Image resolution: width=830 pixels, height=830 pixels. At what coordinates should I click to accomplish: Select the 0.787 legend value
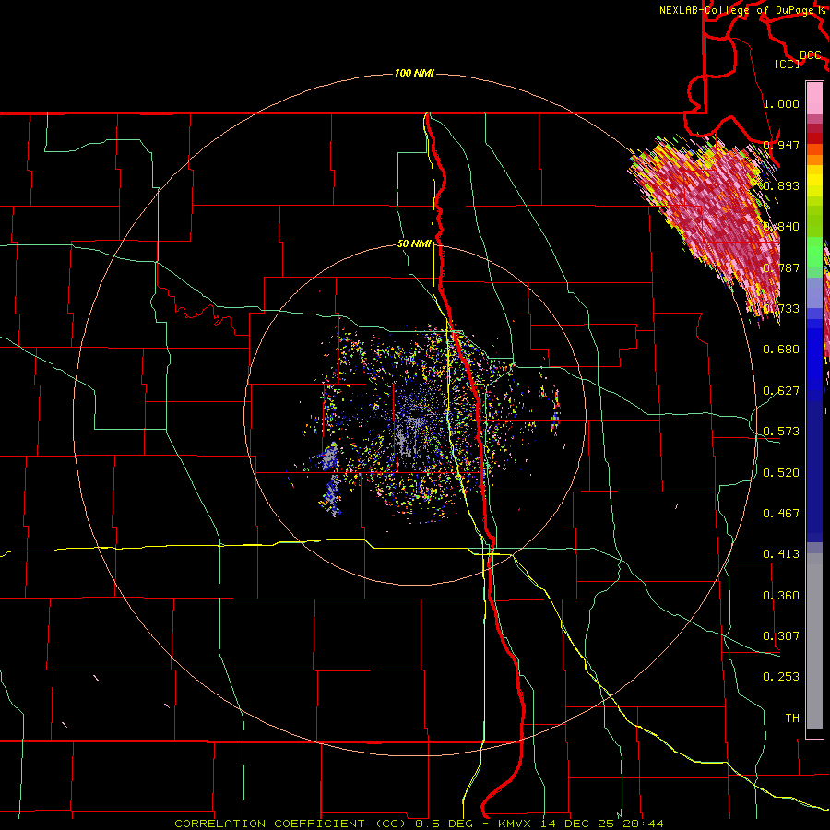(781, 267)
